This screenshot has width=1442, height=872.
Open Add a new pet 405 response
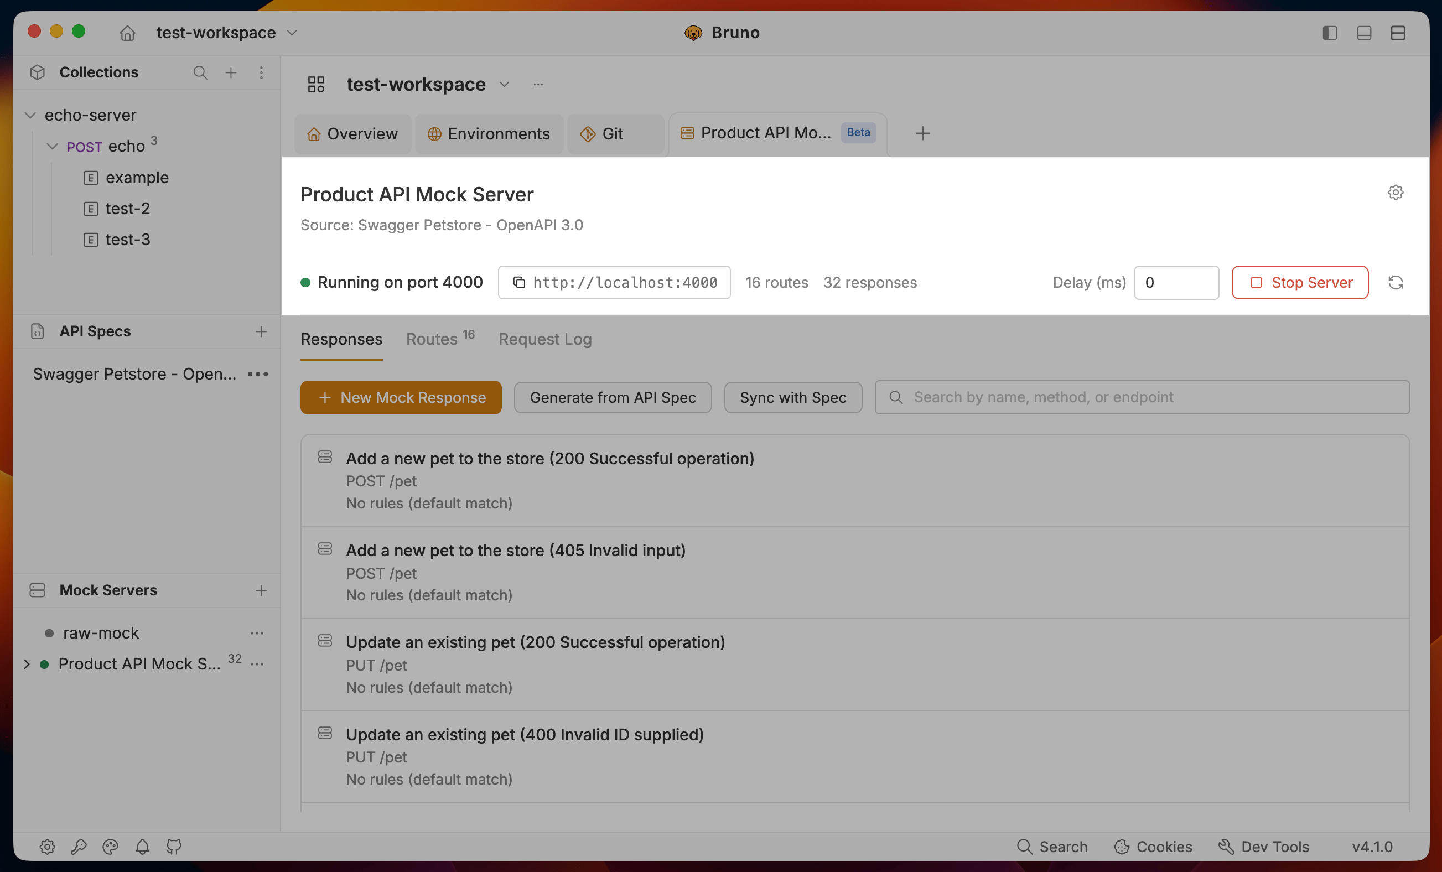click(x=855, y=573)
